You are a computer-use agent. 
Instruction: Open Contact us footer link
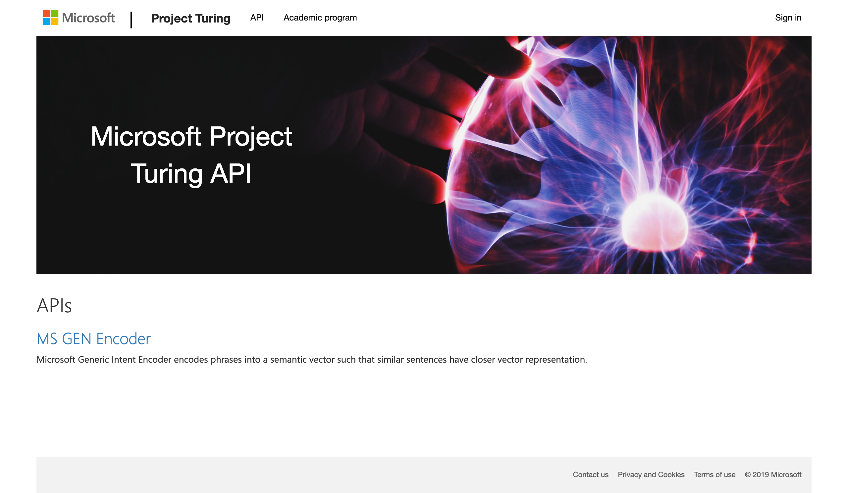591,474
